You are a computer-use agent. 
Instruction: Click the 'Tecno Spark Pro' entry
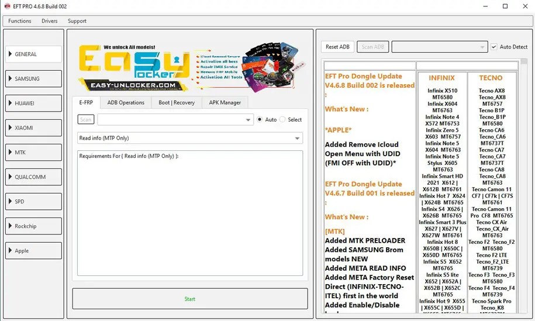(x=491, y=301)
